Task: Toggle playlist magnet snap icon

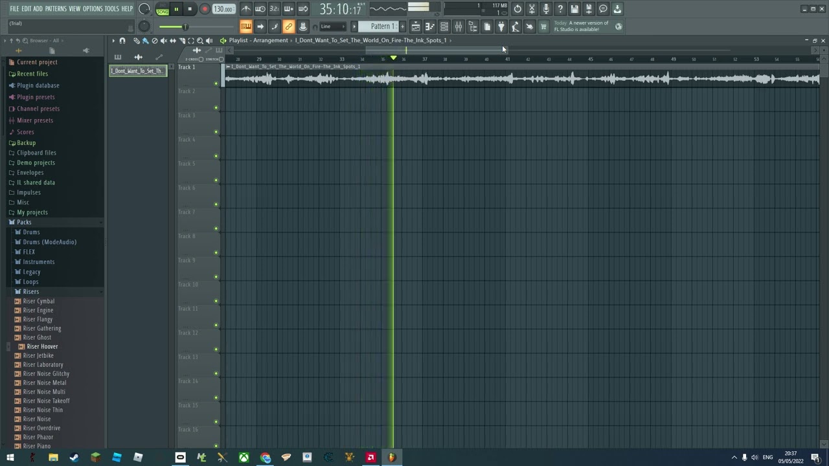Action: coord(122,40)
